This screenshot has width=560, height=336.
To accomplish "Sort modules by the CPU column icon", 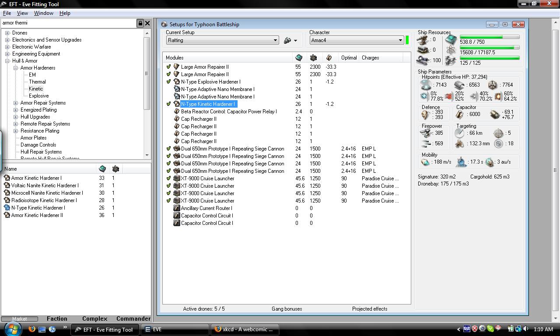I will (x=299, y=58).
